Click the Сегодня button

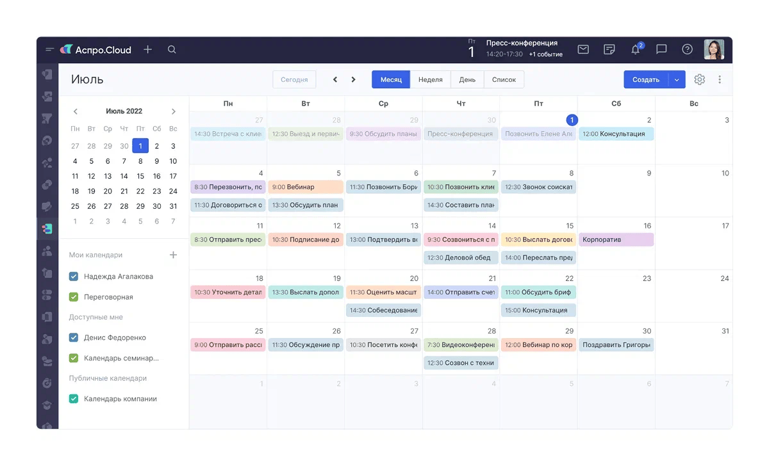point(294,79)
